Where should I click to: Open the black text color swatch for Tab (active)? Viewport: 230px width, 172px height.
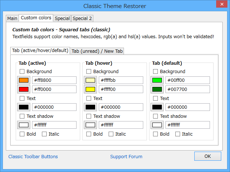24,107
